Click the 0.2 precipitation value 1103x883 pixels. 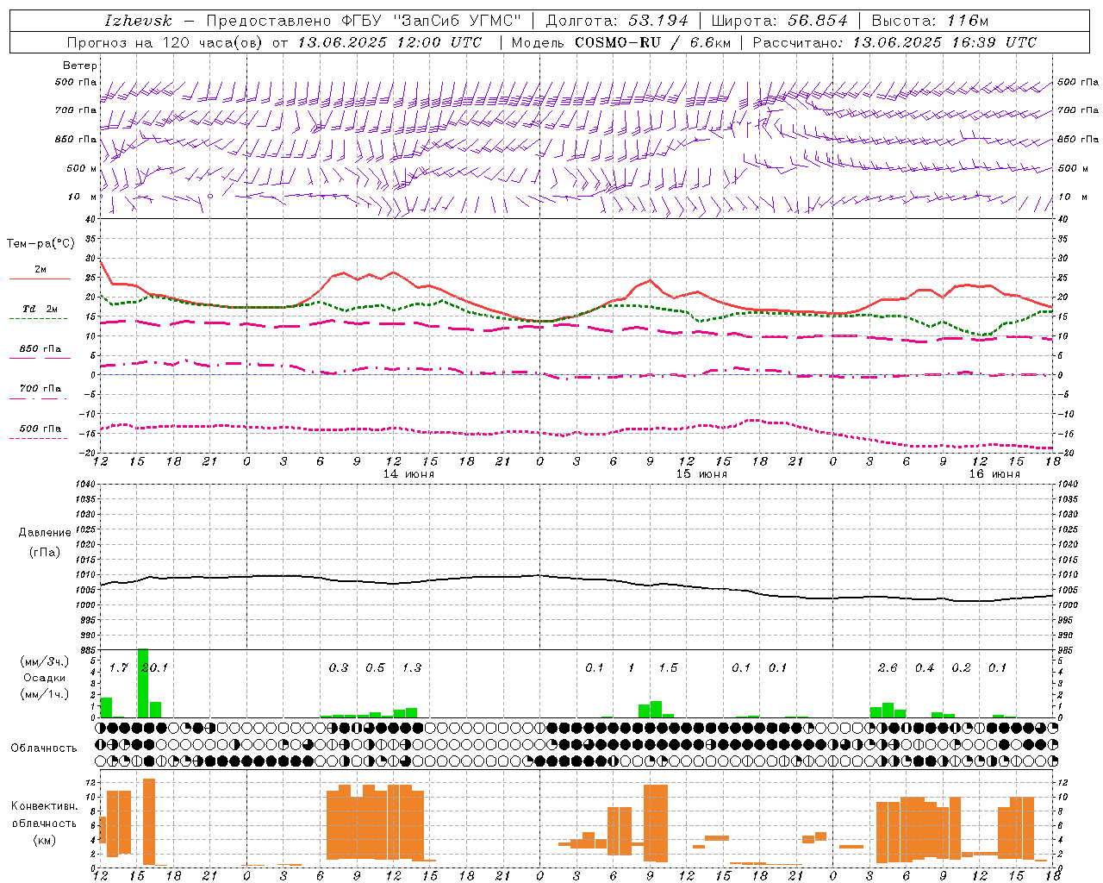(x=961, y=667)
